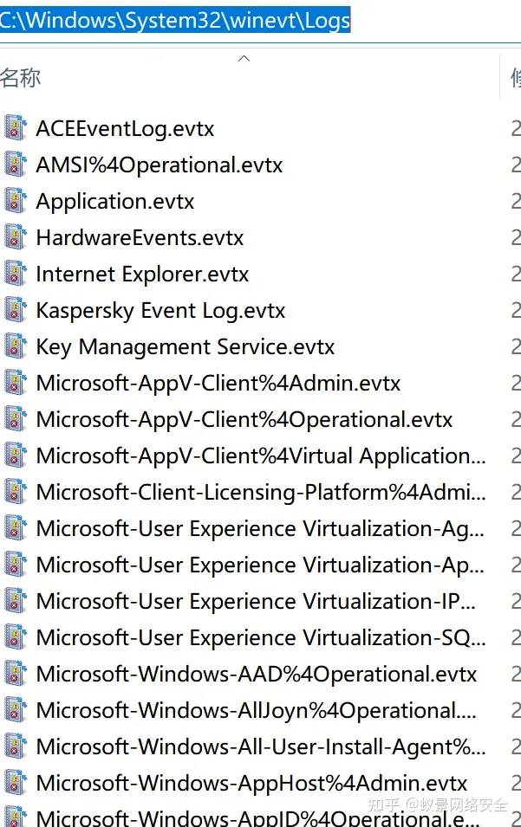
Task: Collapse the sort chevron above the file list
Action: coord(244,58)
